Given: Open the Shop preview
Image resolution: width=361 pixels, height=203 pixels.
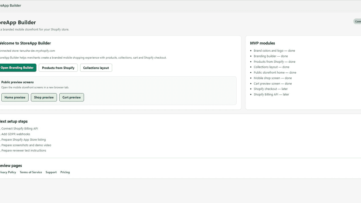Looking at the screenshot, I should (44, 97).
